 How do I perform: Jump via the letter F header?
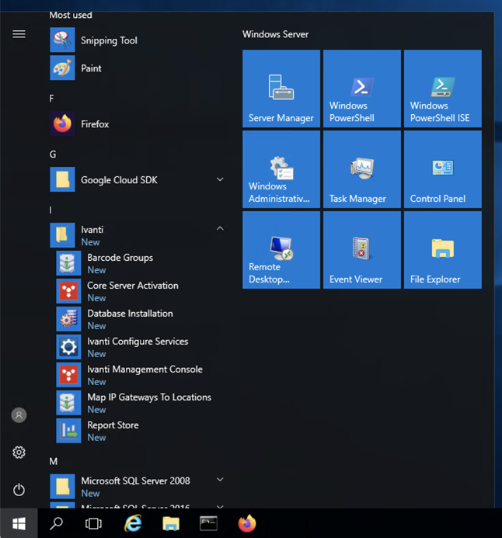[51, 99]
